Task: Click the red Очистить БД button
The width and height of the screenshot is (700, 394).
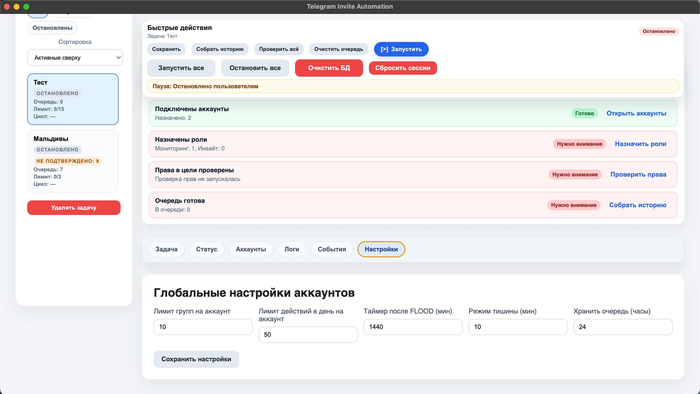Action: 329,68
